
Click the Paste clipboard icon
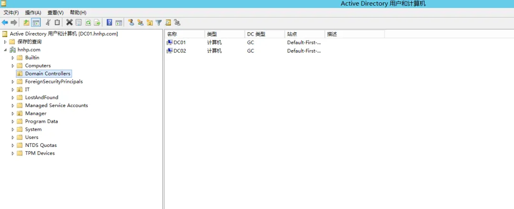57,23
